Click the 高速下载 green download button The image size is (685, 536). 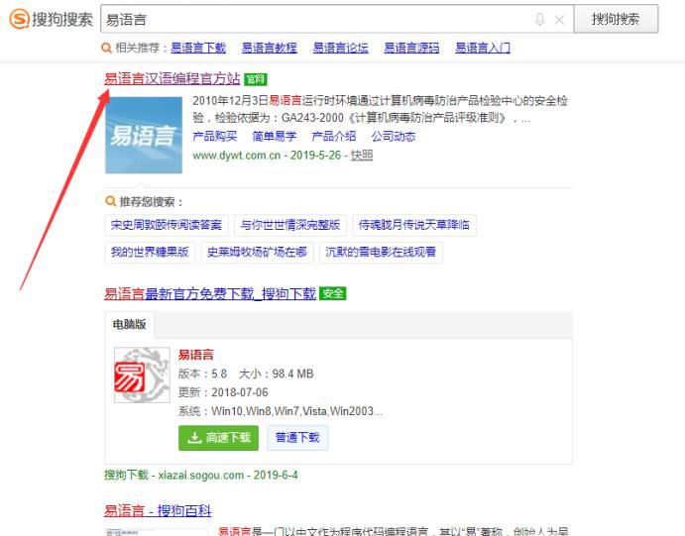[x=218, y=438]
